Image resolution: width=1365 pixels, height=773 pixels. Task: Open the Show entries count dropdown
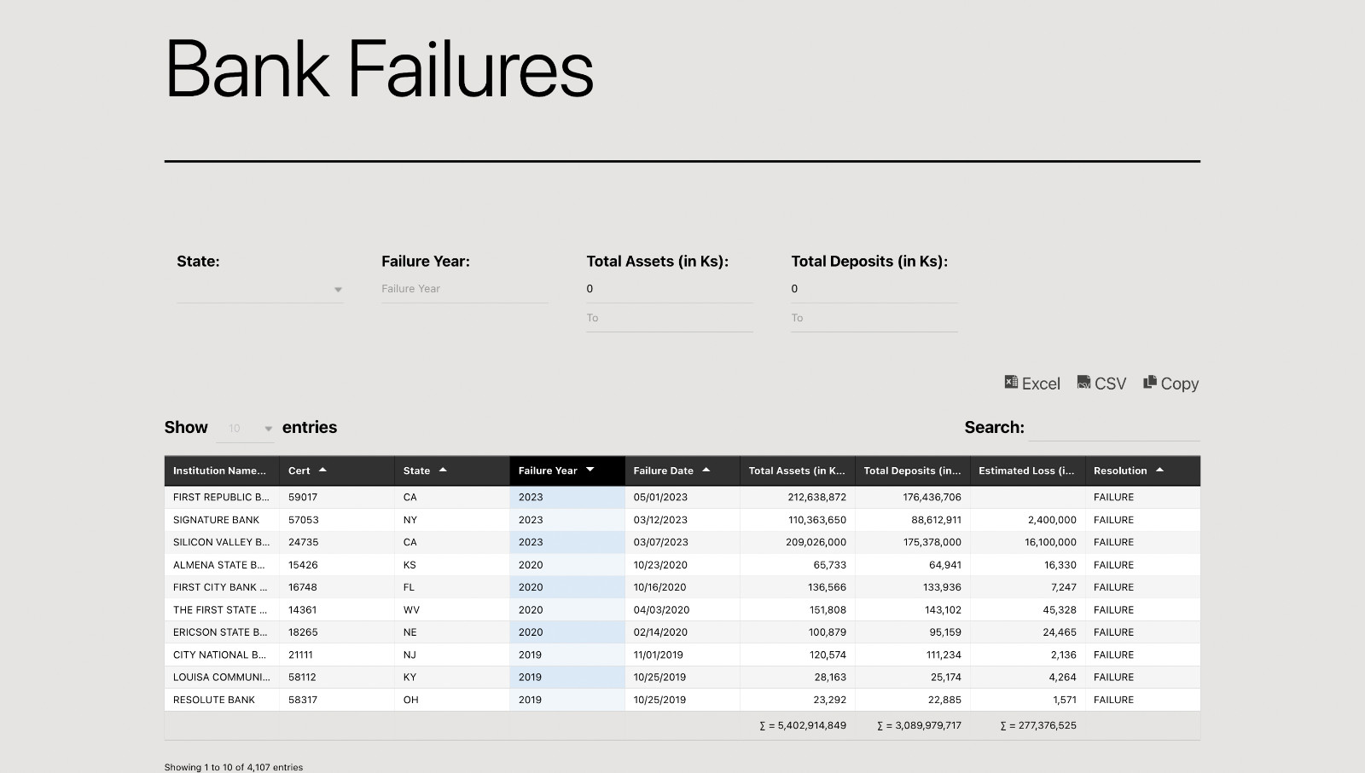[x=246, y=429]
